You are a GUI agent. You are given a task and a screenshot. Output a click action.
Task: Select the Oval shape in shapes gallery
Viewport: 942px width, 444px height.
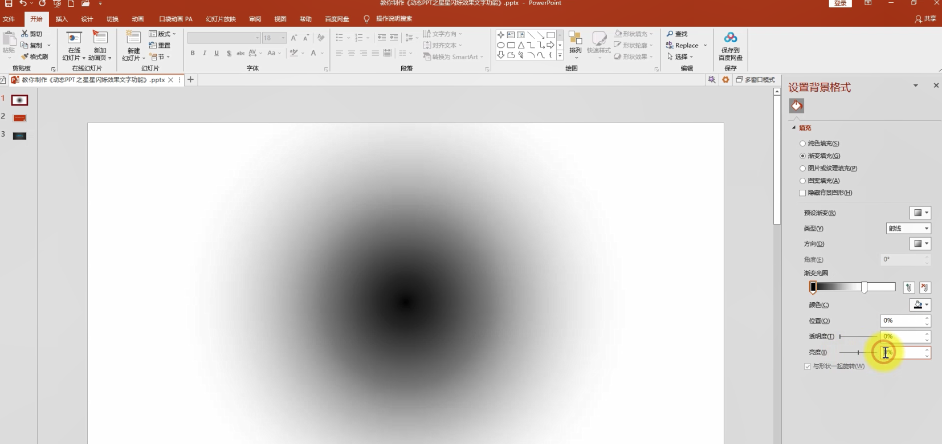tap(500, 45)
